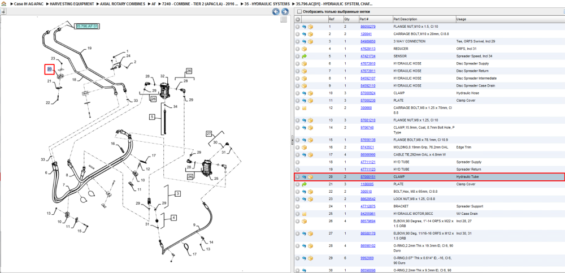565x273 pixels.
Task: Go to the home page icon
Action: coord(3,3)
